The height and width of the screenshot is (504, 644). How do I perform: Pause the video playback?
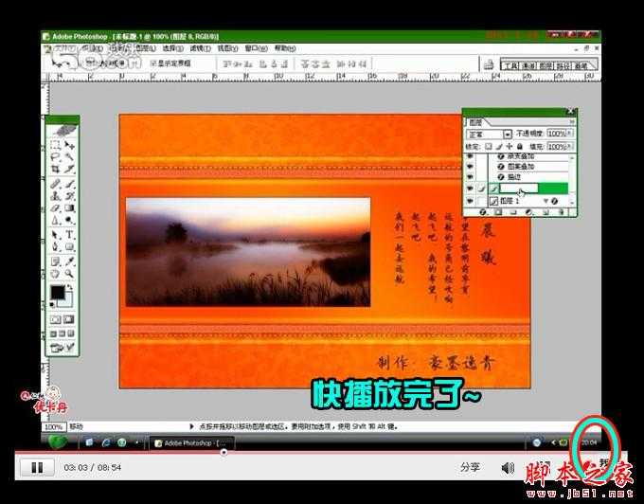click(x=37, y=467)
